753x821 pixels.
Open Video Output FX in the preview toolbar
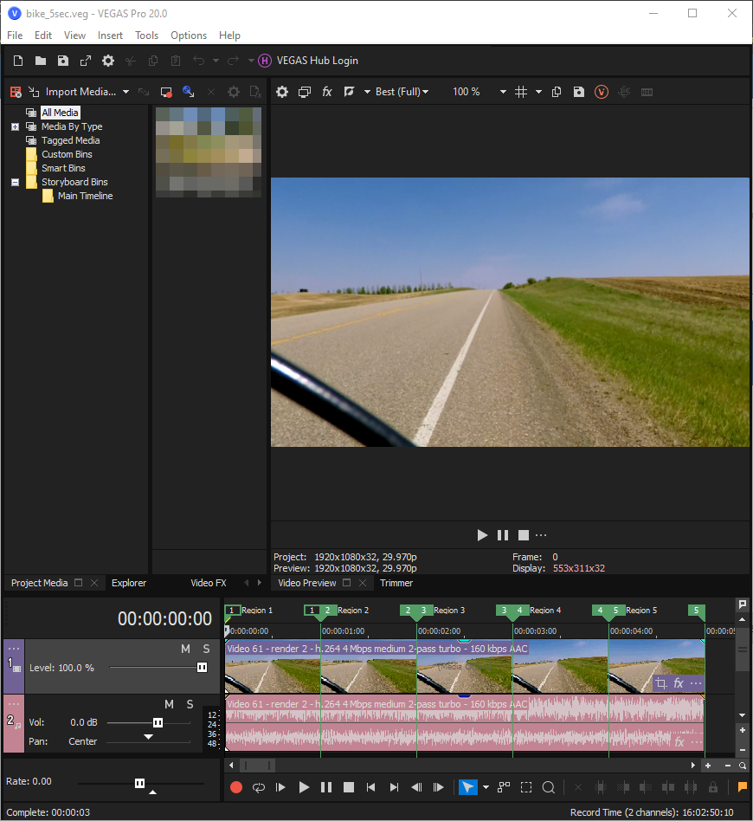tap(327, 92)
